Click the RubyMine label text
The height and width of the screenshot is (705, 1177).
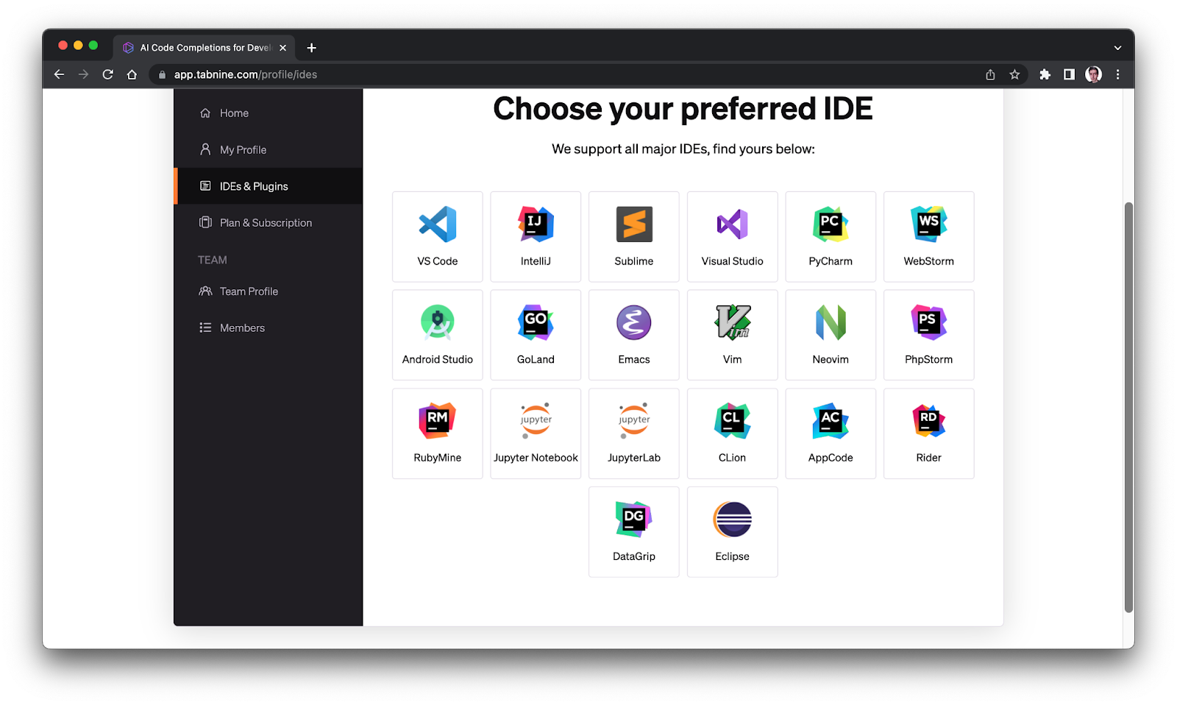pyautogui.click(x=438, y=458)
